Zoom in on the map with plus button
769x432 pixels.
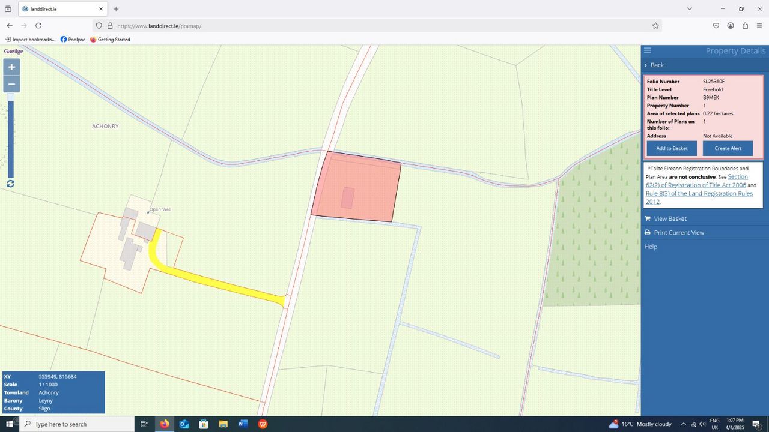11,67
